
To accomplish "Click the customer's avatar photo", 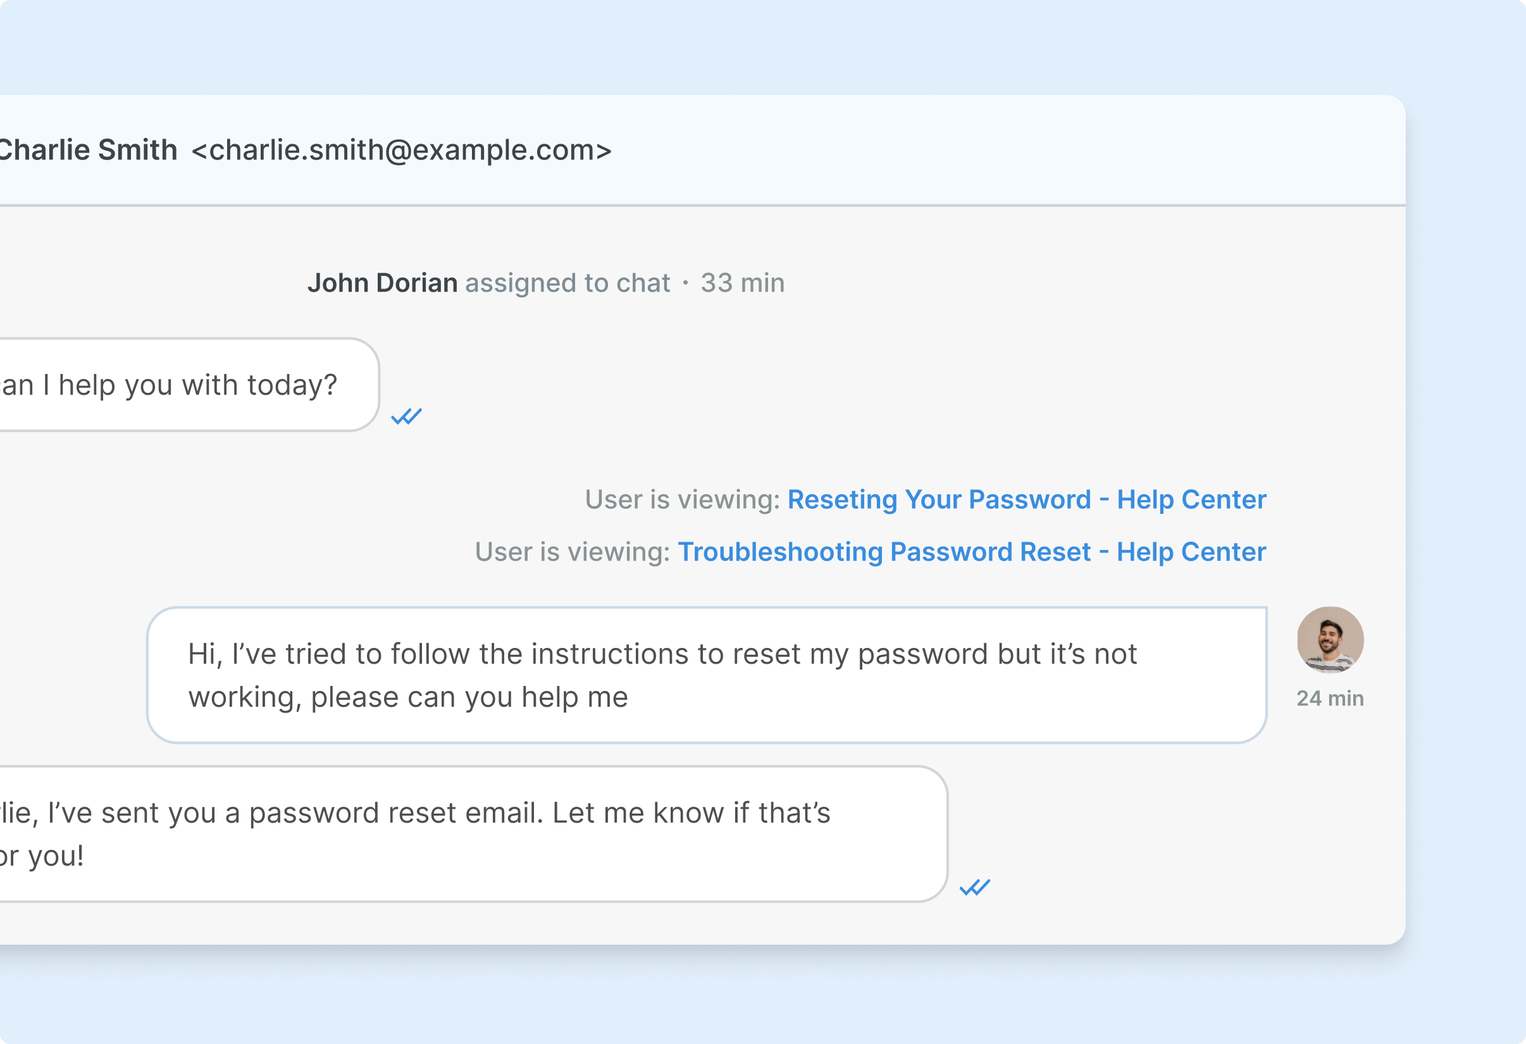I will (x=1330, y=640).
